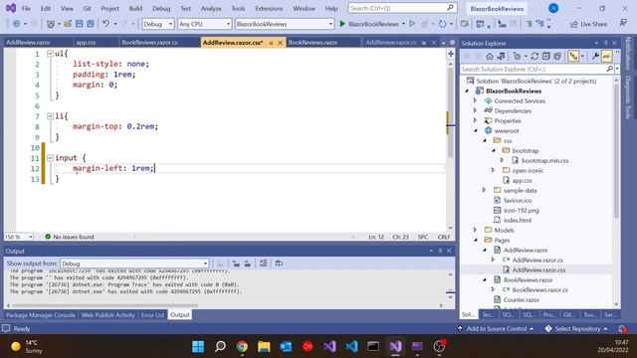This screenshot has height=358, width=637.
Task: Toggle Track Active Item button
Action: (x=573, y=56)
